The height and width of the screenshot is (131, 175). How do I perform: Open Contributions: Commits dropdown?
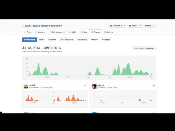click(144, 48)
